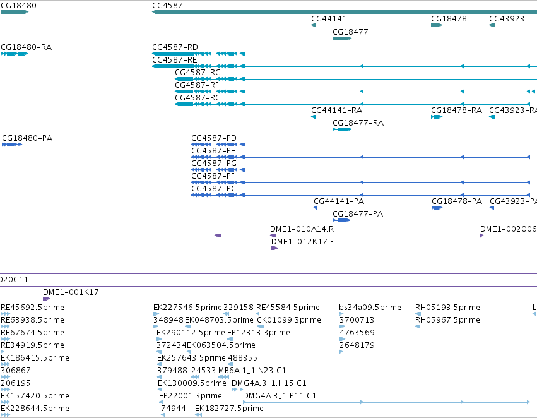The width and height of the screenshot is (537, 418).
Task: Click the EK257643.5prime EST label
Action: click(x=191, y=358)
